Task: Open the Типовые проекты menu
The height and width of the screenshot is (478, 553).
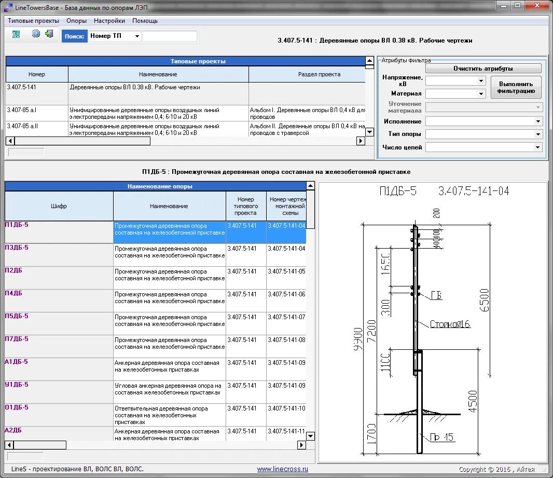Action: (34, 21)
